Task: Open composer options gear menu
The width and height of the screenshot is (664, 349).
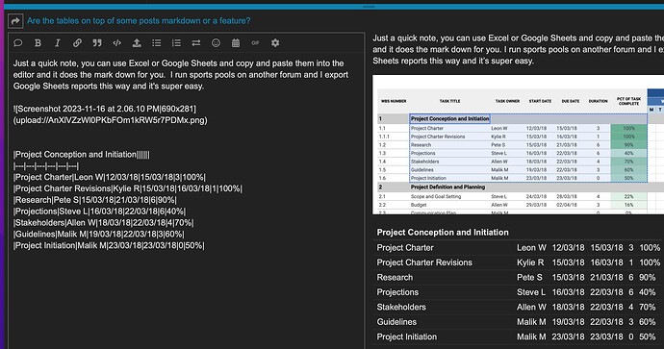Action: [275, 42]
